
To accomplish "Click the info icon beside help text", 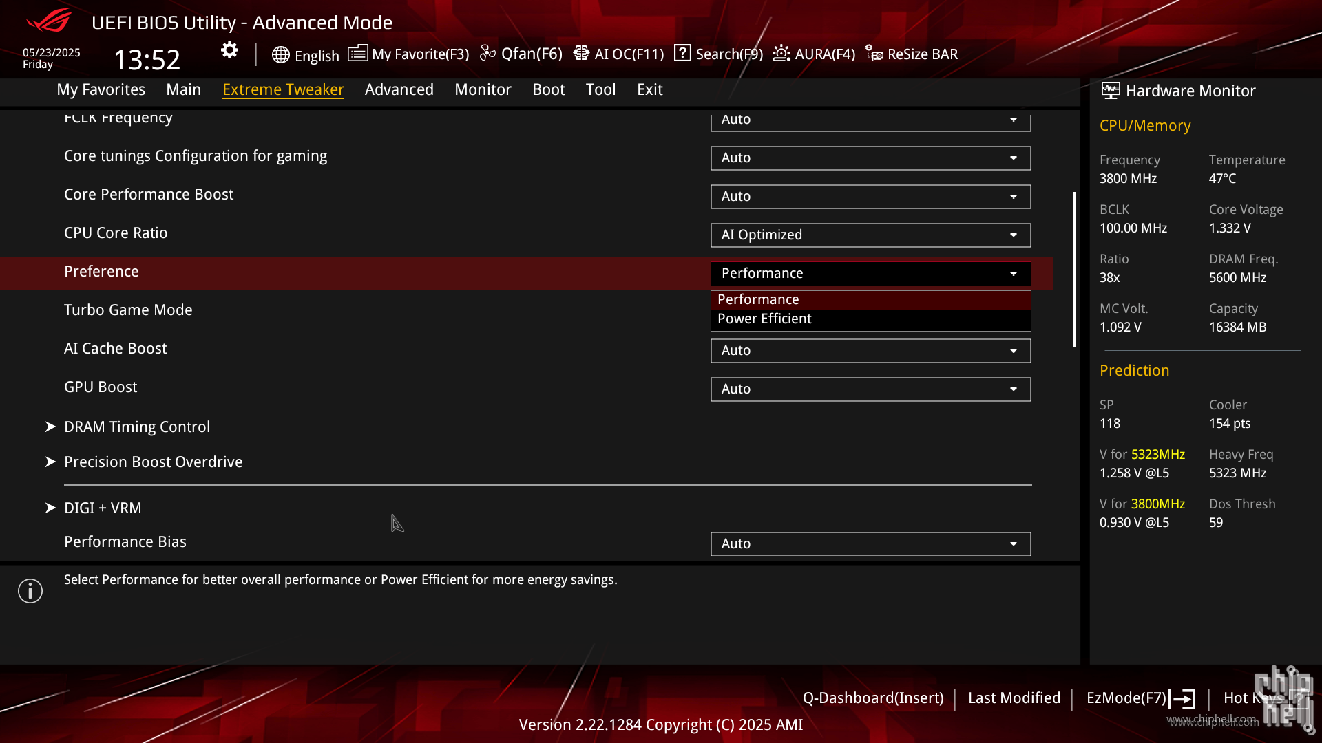I will pos(30,591).
